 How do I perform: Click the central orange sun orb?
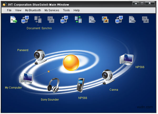pos(71,63)
